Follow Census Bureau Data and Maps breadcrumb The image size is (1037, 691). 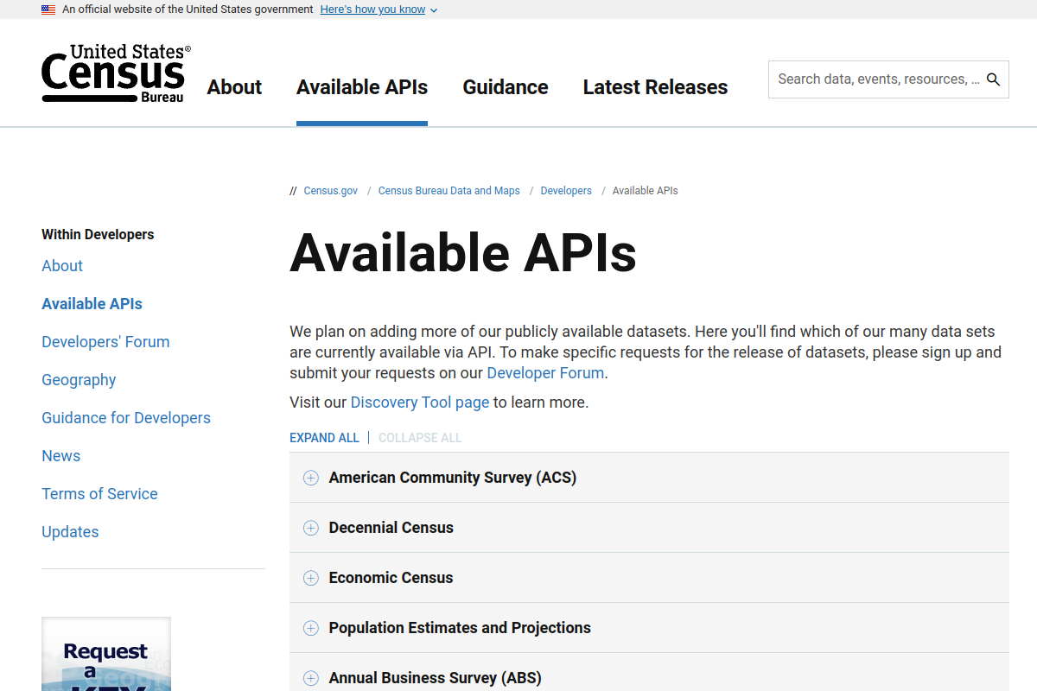tap(449, 191)
